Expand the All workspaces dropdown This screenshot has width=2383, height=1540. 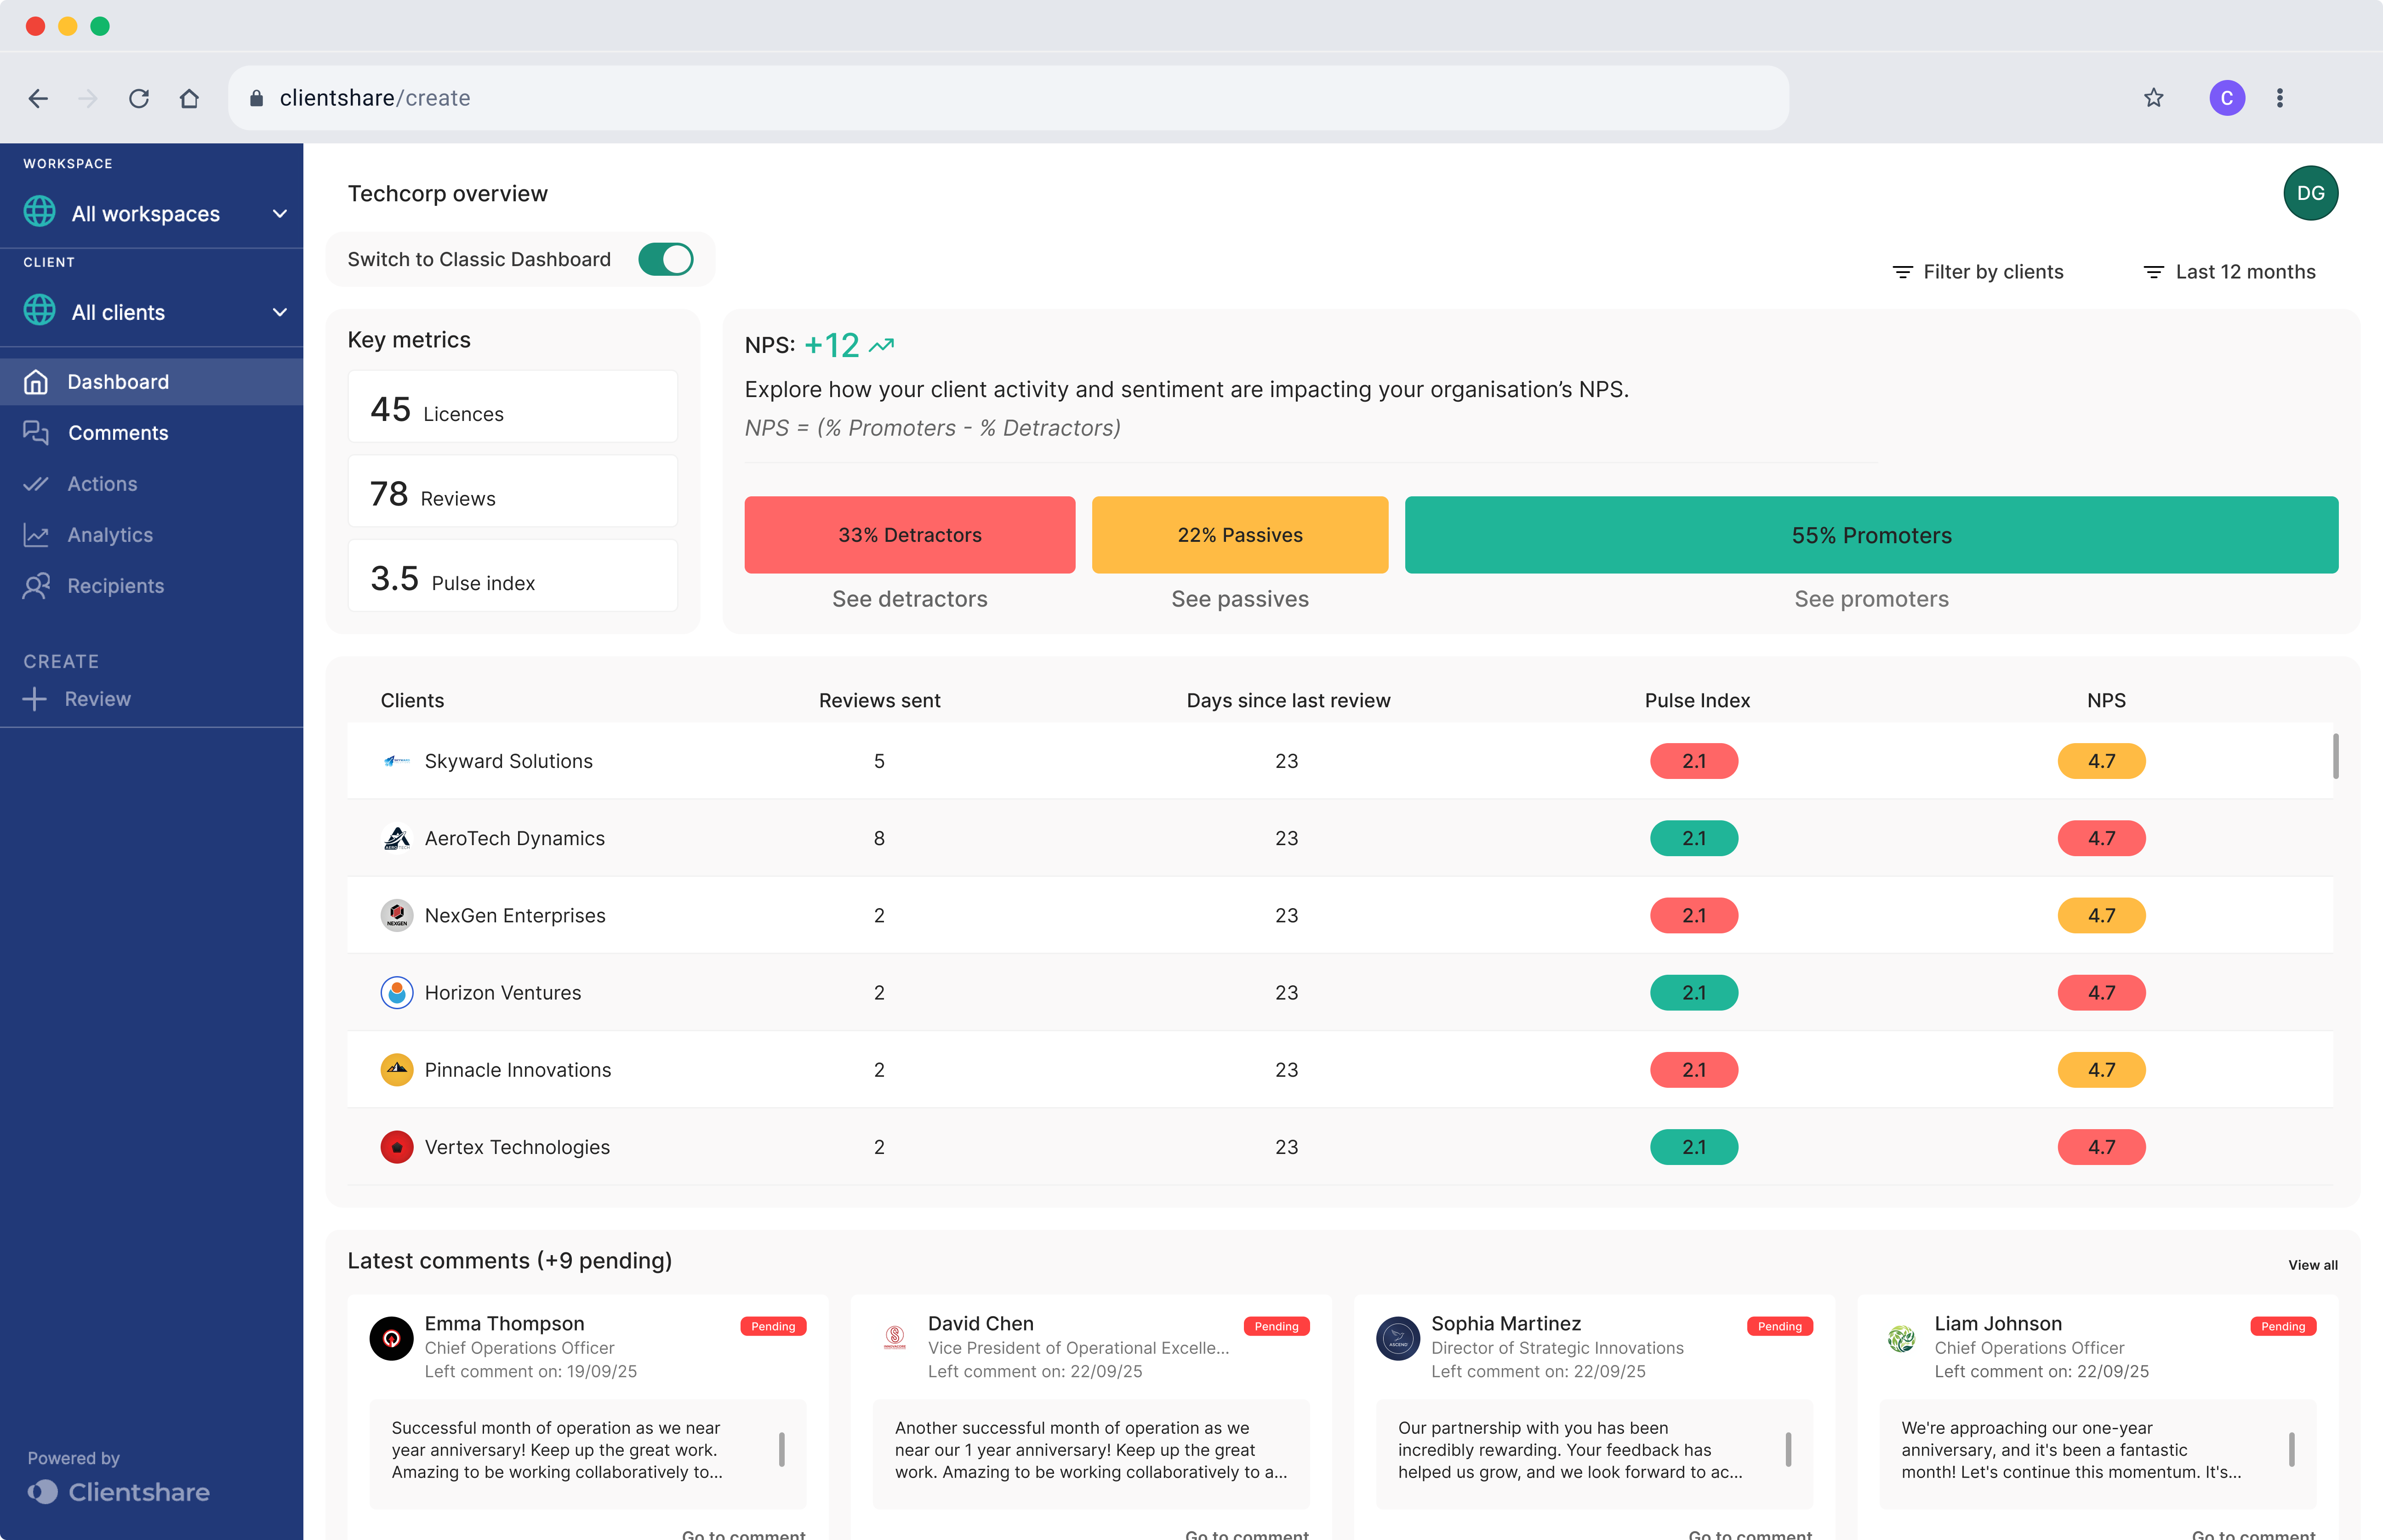[279, 213]
